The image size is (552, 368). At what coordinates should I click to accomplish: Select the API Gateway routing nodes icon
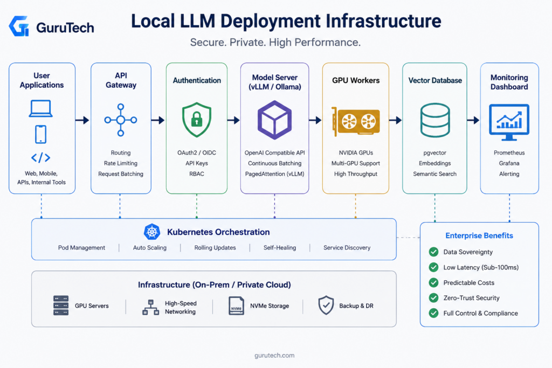(121, 120)
